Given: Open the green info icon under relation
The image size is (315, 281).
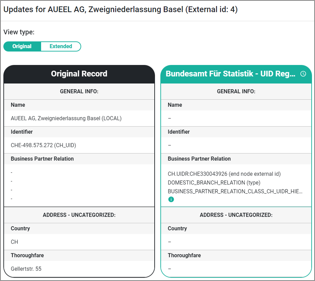Looking at the screenshot, I should (171, 199).
